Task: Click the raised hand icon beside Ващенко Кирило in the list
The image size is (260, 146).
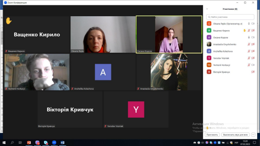Action: pyautogui.click(x=245, y=30)
